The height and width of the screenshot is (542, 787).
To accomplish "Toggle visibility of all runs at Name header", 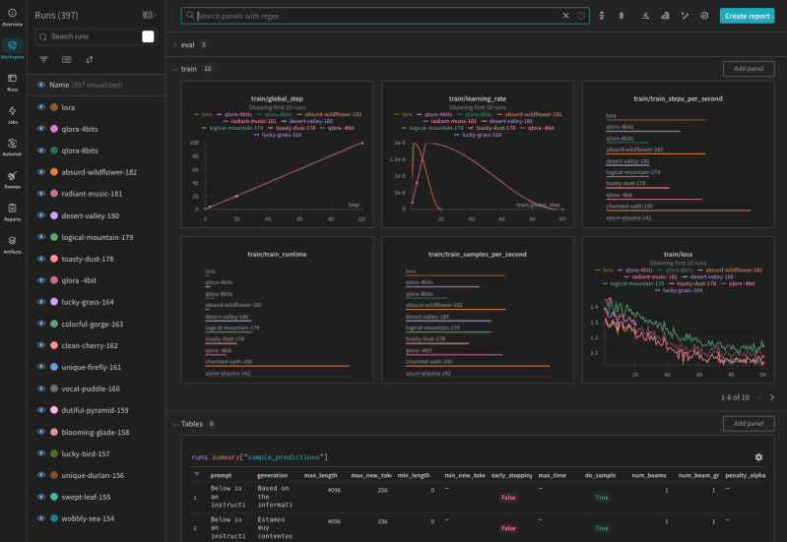I will click(41, 85).
